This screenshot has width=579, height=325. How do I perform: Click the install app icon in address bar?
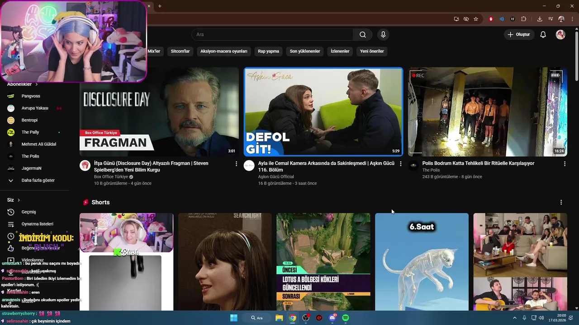pyautogui.click(x=456, y=19)
